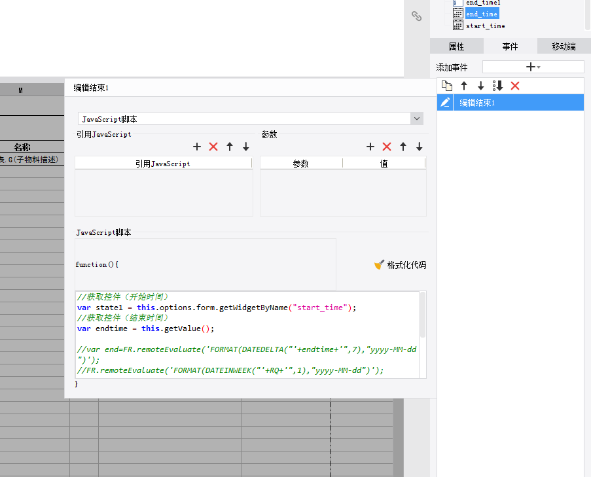Click the var endtime code line
Image resolution: width=591 pixels, height=477 pixels.
tap(145, 328)
